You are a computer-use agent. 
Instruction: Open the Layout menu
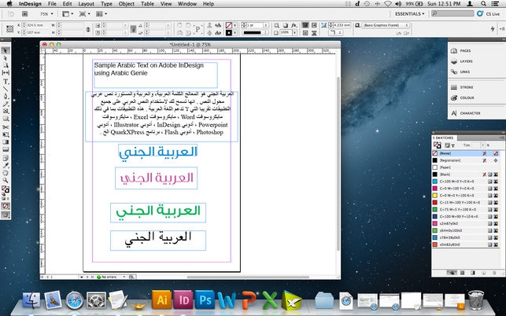[86, 4]
